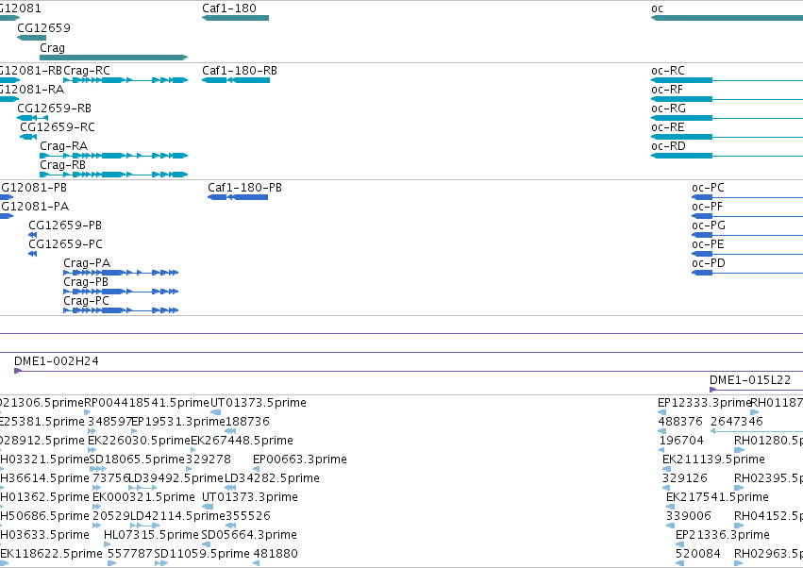Click the oc-RE transcript label
The image size is (803, 568).
668,127
